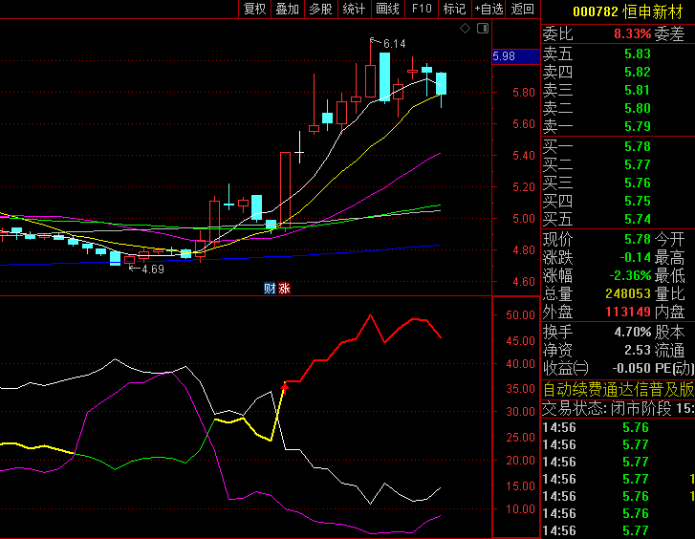Toggle 复权 price adjustment
Screen dimensions: 695x539
coord(255,9)
